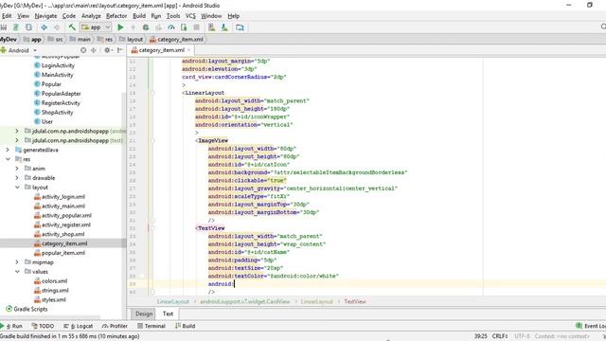The image size is (606, 341).
Task: Expand the generatedJava folder
Action: (x=8, y=150)
